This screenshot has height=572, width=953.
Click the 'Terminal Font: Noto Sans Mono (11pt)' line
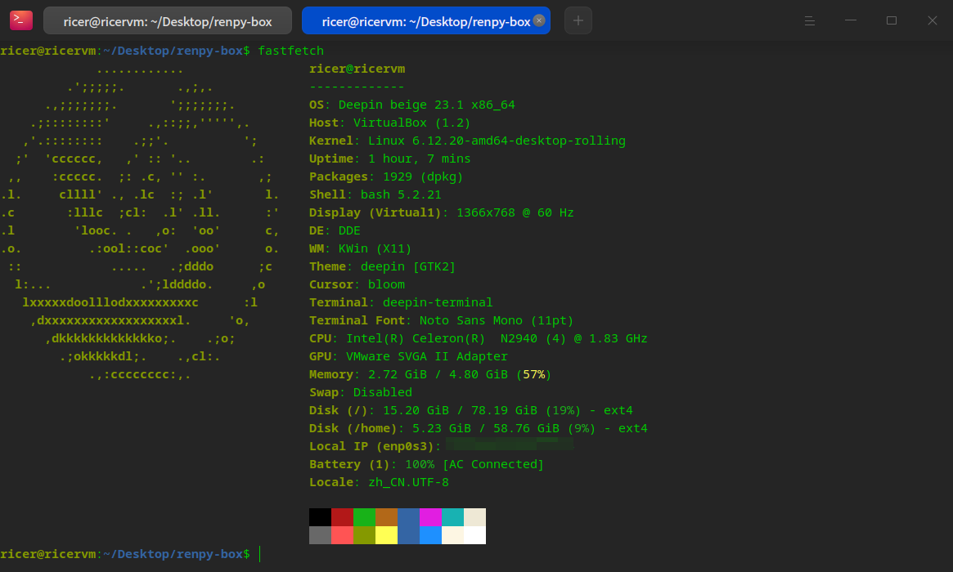[441, 320]
